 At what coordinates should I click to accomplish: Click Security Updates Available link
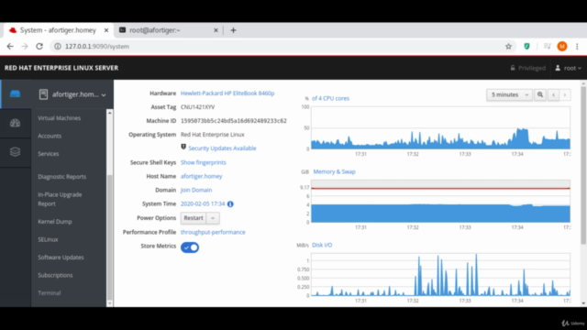pos(222,148)
